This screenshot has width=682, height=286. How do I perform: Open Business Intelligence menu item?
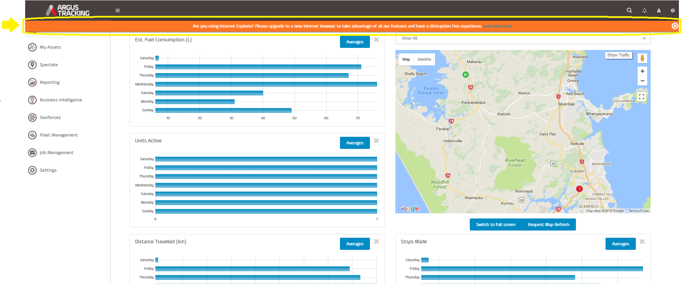click(61, 100)
